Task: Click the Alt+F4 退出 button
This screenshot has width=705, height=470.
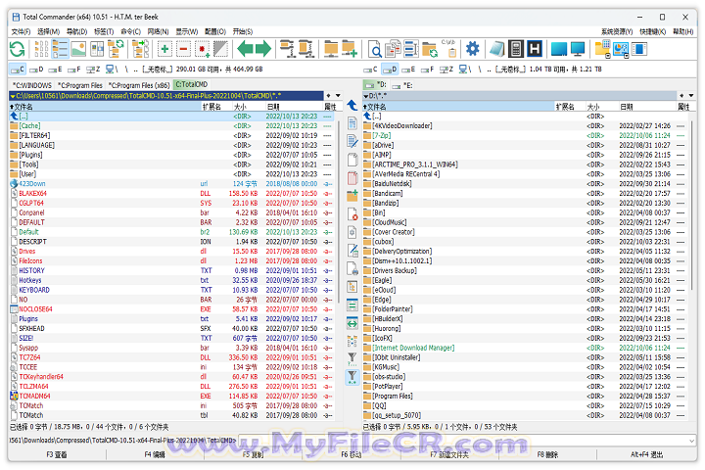Action: (x=646, y=454)
